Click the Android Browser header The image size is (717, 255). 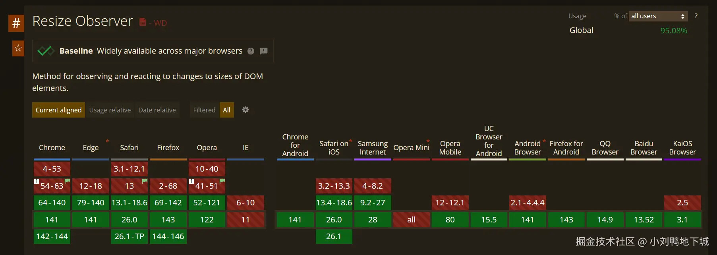[528, 148]
